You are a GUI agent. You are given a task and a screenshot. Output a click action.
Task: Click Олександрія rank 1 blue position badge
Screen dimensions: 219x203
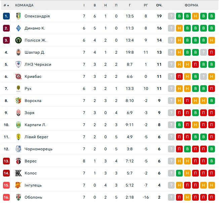pyautogui.click(x=6, y=16)
